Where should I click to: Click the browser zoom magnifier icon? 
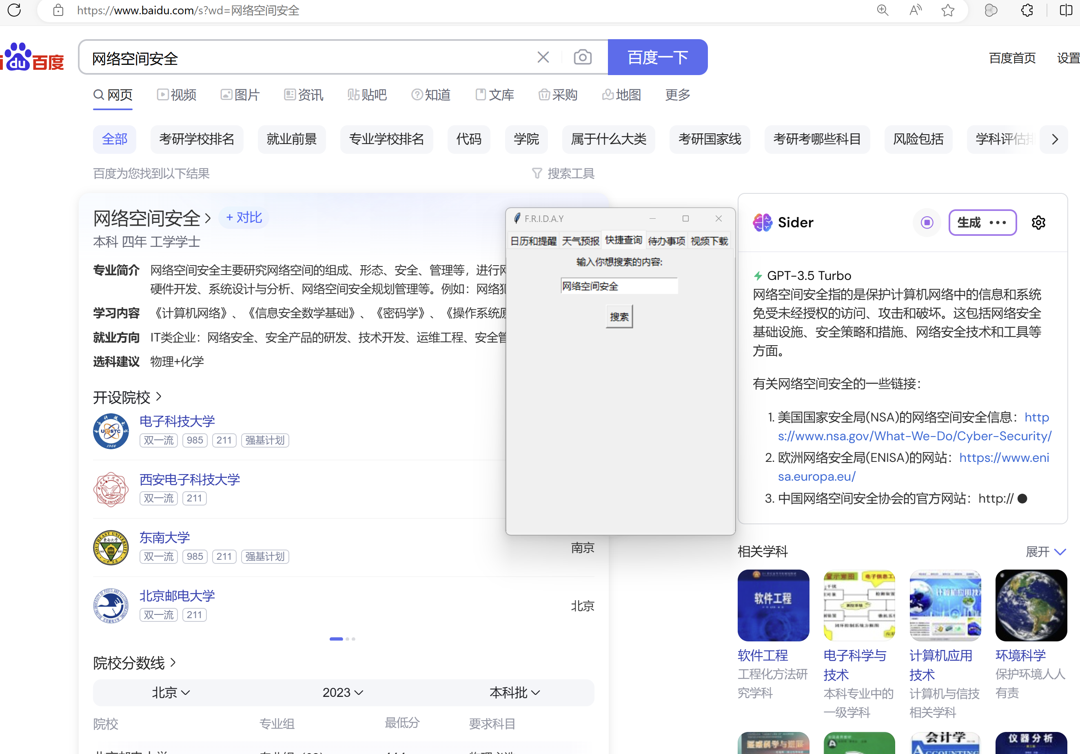tap(883, 10)
